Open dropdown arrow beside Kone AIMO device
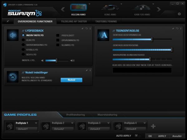Screen dimensions: 187x140 pyautogui.click(x=121, y=4)
